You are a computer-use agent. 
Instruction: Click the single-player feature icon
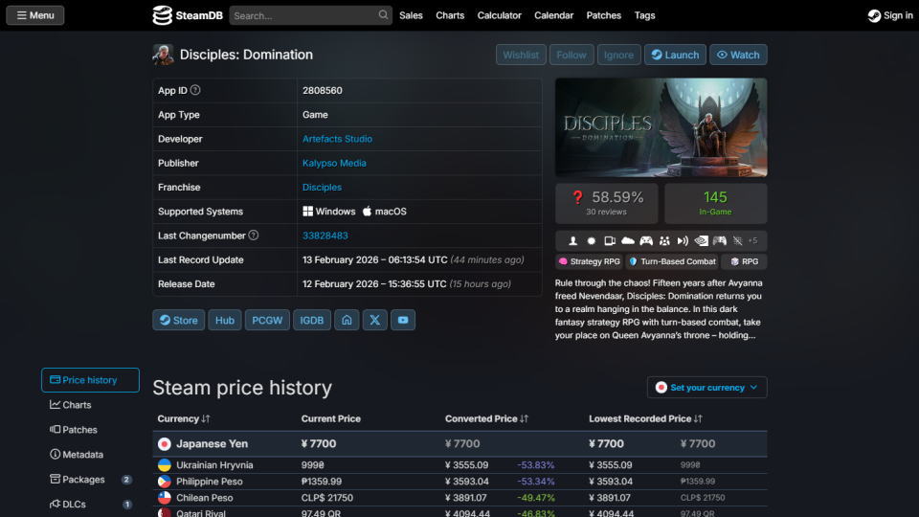pos(573,240)
